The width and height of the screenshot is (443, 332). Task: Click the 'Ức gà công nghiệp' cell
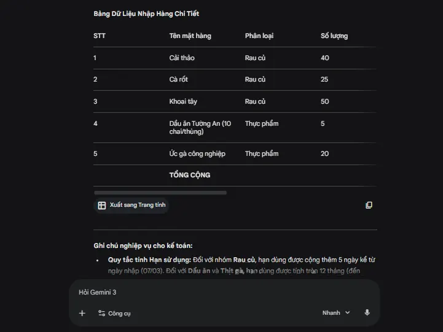pos(197,153)
